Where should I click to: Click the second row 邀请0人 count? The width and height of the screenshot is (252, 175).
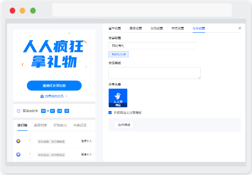click(86, 155)
